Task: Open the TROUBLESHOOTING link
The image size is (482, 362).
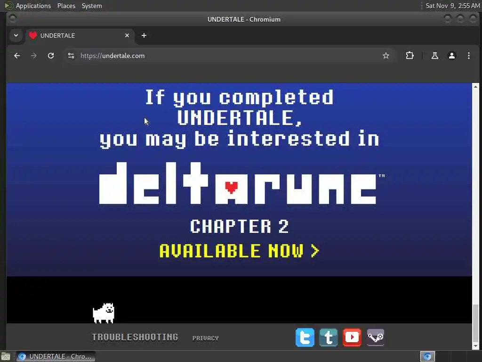Action: 135,337
